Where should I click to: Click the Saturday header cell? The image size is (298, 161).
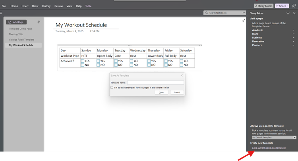(x=187, y=50)
